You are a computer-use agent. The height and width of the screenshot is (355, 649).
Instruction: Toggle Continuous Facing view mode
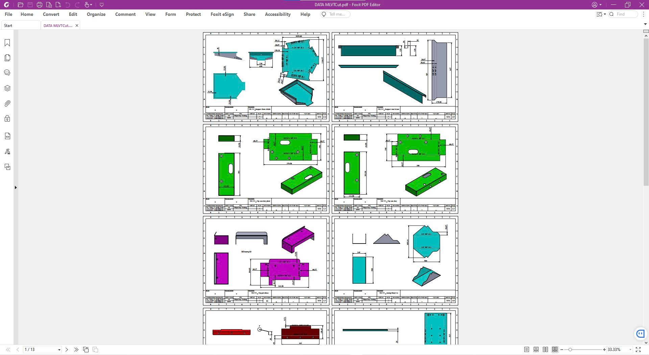(555, 350)
